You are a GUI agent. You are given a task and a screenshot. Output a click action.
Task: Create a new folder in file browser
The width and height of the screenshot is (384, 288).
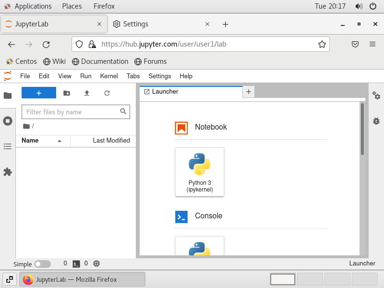click(67, 93)
